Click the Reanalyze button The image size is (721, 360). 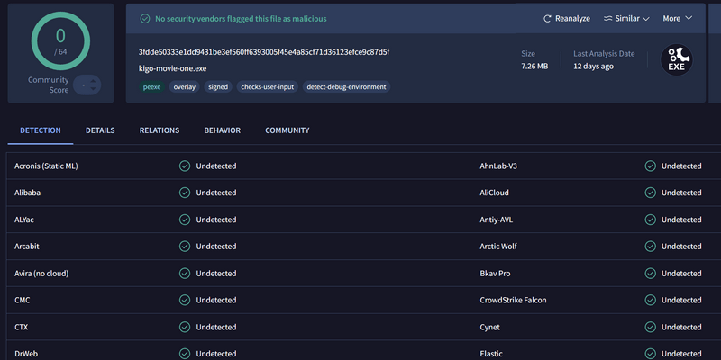tap(567, 19)
